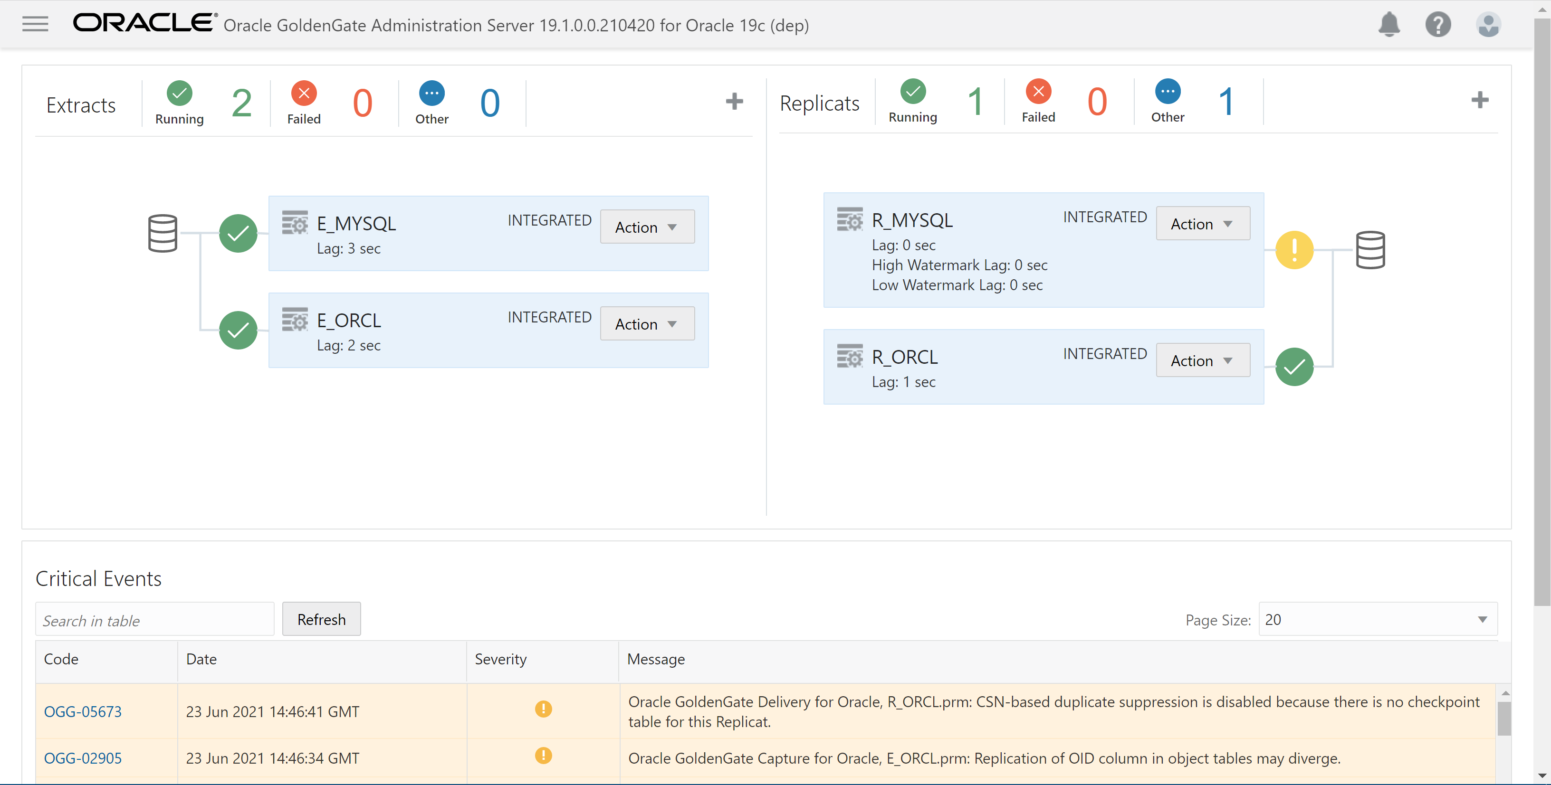Click R_MYSQL yellow warning status icon
Screen dimensions: 1551x785
pos(1294,250)
